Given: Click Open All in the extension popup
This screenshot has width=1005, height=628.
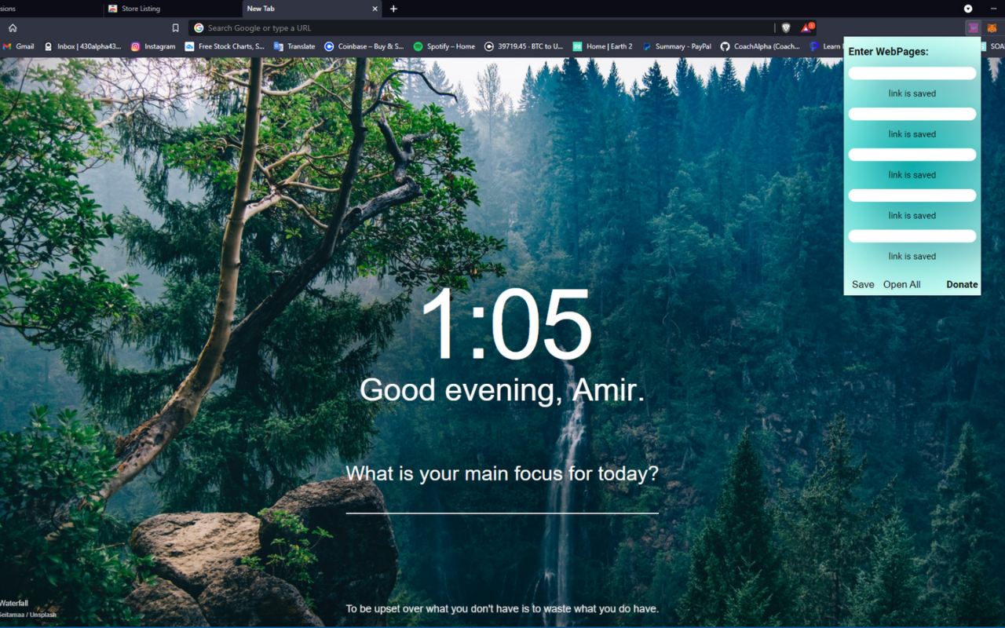Looking at the screenshot, I should click(x=901, y=284).
